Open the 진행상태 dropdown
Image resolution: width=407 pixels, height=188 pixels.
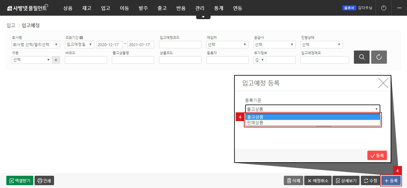[322, 45]
